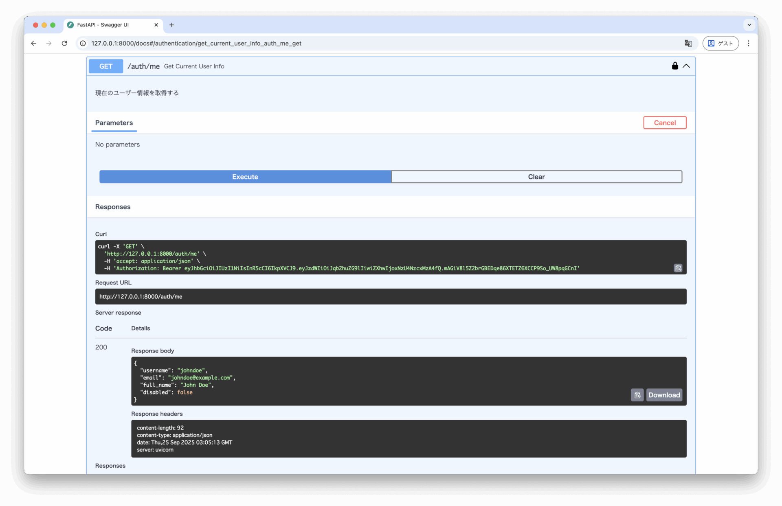Screen dimensions: 782x506
Task: Open a new browser tab
Action: (x=171, y=25)
